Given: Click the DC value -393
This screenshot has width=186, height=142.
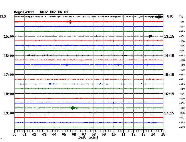Looking at the screenshot, I should [x=182, y=122].
